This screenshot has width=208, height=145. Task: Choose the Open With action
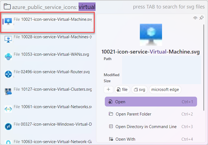151,139
